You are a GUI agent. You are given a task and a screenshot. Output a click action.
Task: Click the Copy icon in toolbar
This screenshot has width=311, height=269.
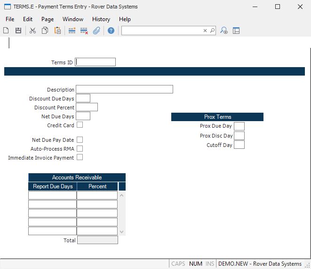[x=45, y=31]
